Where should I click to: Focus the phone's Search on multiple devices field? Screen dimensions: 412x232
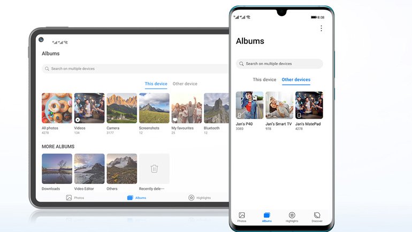pos(279,64)
